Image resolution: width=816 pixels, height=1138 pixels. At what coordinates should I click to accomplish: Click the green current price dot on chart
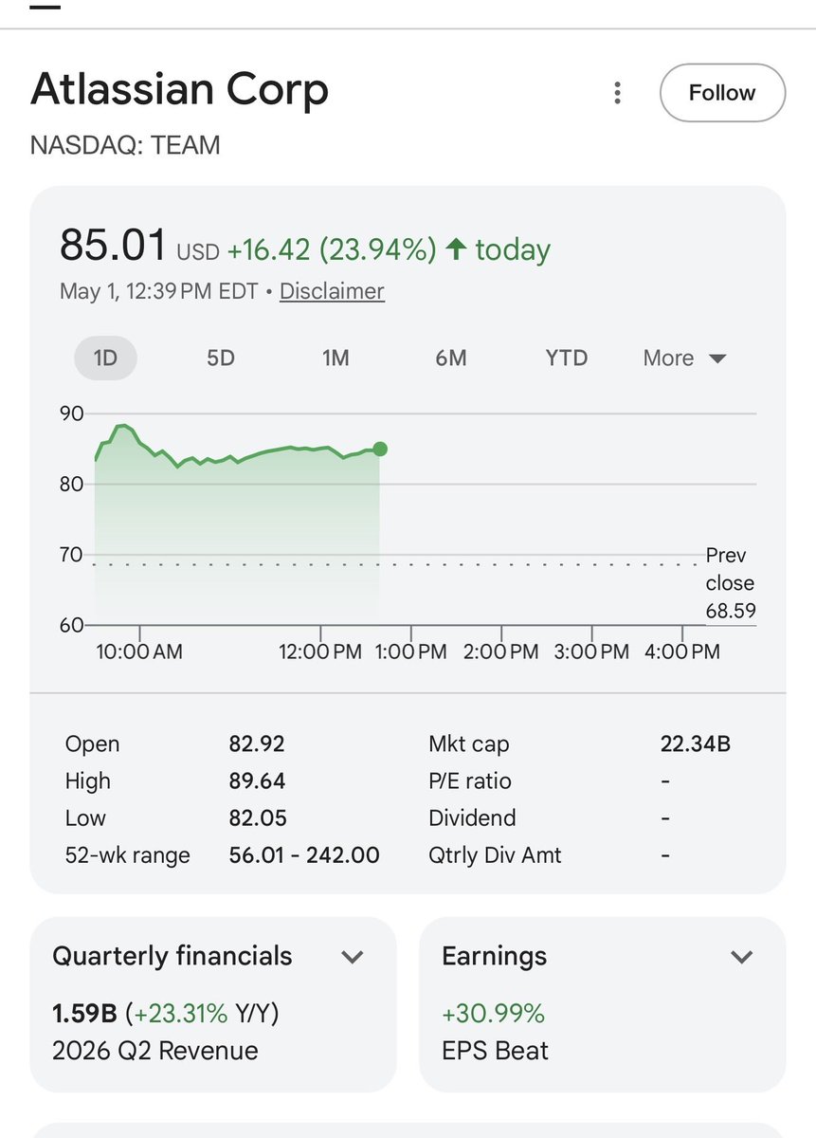click(x=380, y=449)
